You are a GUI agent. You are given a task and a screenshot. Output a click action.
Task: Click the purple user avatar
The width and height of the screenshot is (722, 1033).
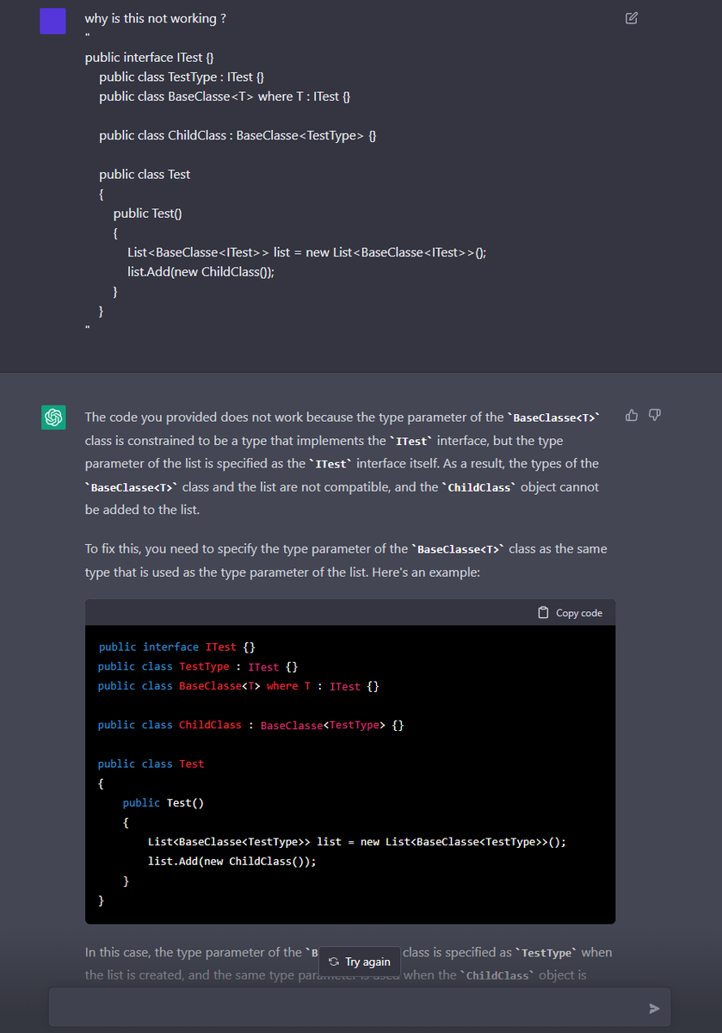pos(53,21)
